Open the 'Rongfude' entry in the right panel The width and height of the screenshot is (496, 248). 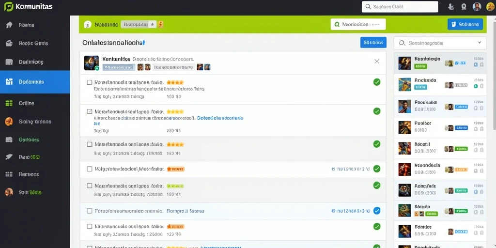pos(440,190)
